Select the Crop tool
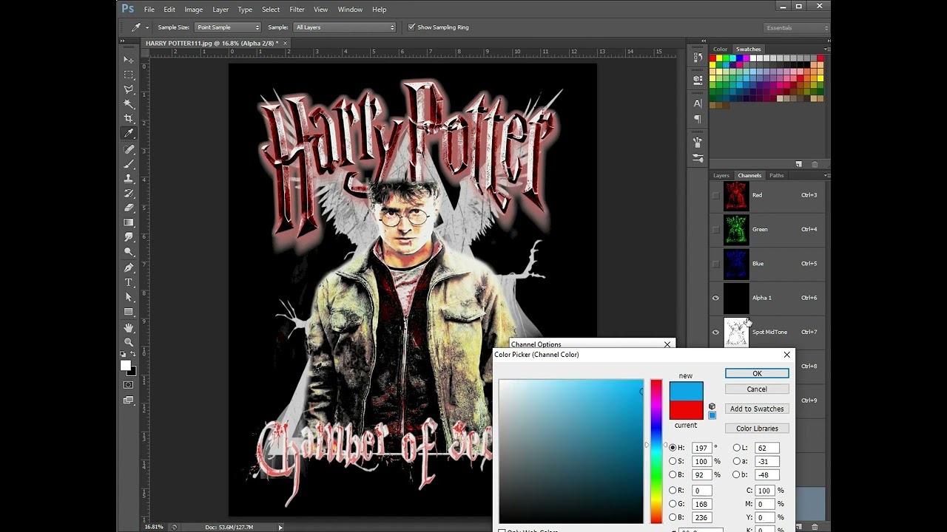This screenshot has width=947, height=532. (x=129, y=119)
